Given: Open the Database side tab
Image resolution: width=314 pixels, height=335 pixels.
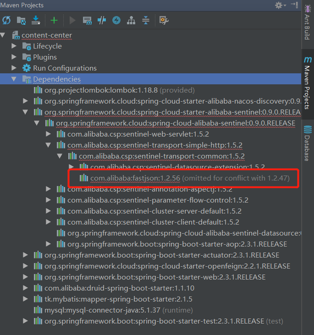Looking at the screenshot, I should (x=307, y=143).
